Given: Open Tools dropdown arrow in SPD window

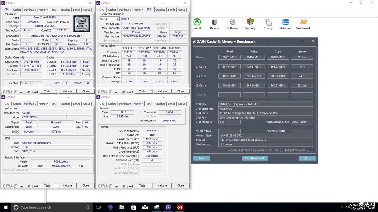Looking at the screenshot, I should [151, 91].
